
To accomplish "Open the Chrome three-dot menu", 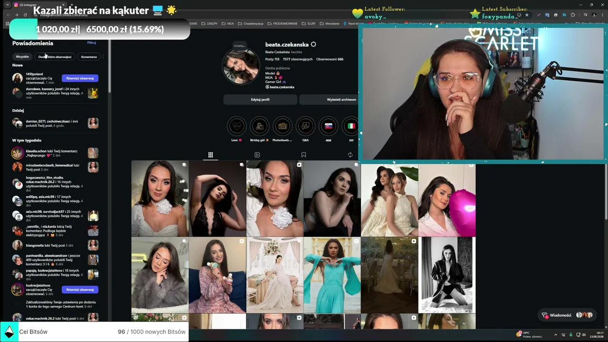I will tap(601, 15).
